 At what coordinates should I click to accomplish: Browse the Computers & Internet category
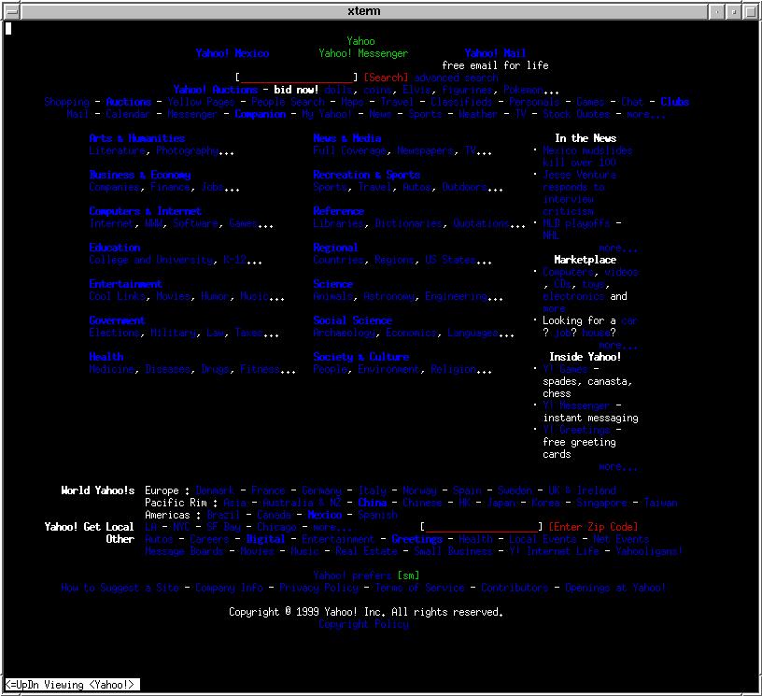coord(145,211)
